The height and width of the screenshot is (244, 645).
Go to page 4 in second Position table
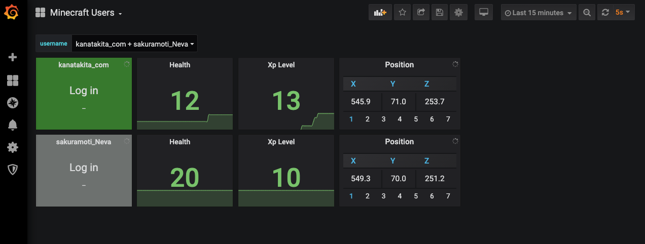(400, 196)
